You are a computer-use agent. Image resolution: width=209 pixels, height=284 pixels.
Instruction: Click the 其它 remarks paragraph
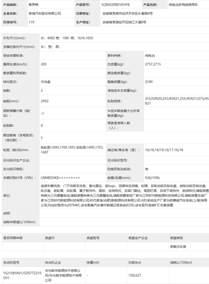pyautogui.click(x=125, y=196)
